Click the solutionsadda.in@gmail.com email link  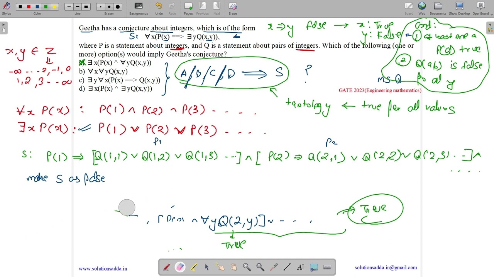pos(386,267)
